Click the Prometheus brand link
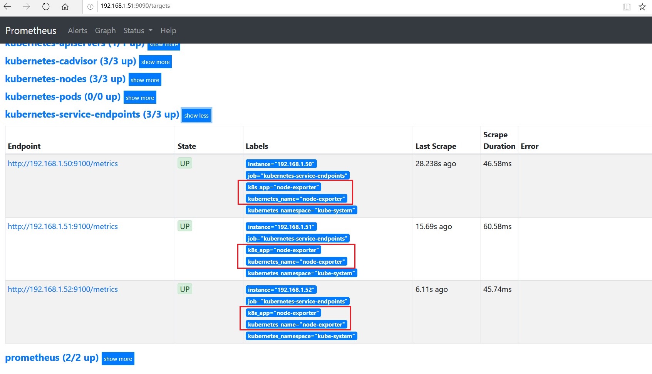The image size is (652, 374). [x=31, y=30]
